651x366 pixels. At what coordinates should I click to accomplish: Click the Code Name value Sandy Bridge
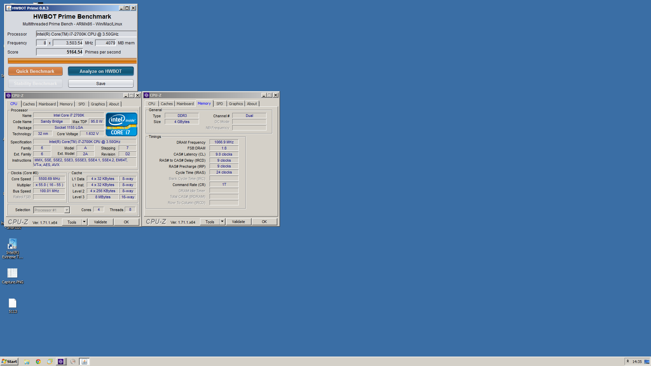click(52, 121)
